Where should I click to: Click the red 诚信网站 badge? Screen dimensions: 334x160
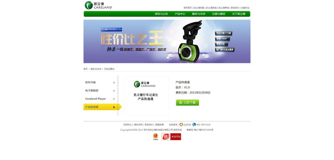[x=171, y=137]
